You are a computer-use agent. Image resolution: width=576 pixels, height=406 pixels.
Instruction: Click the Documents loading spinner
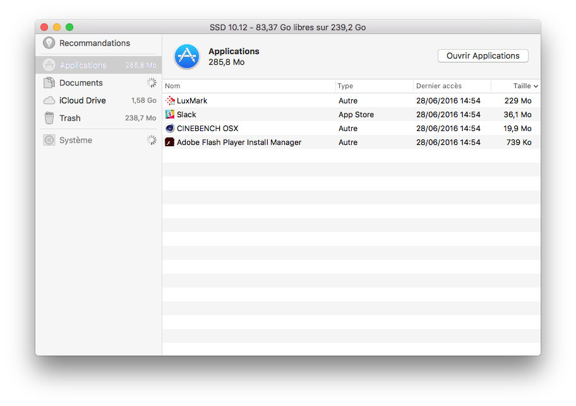[152, 83]
